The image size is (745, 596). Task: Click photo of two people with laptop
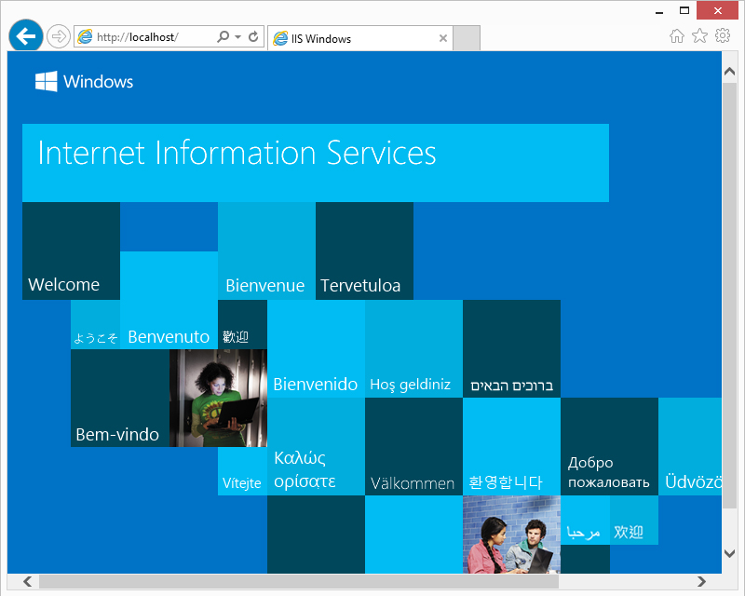coord(511,535)
